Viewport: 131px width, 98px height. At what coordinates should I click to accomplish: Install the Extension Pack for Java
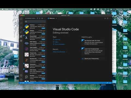[x=43, y=68]
